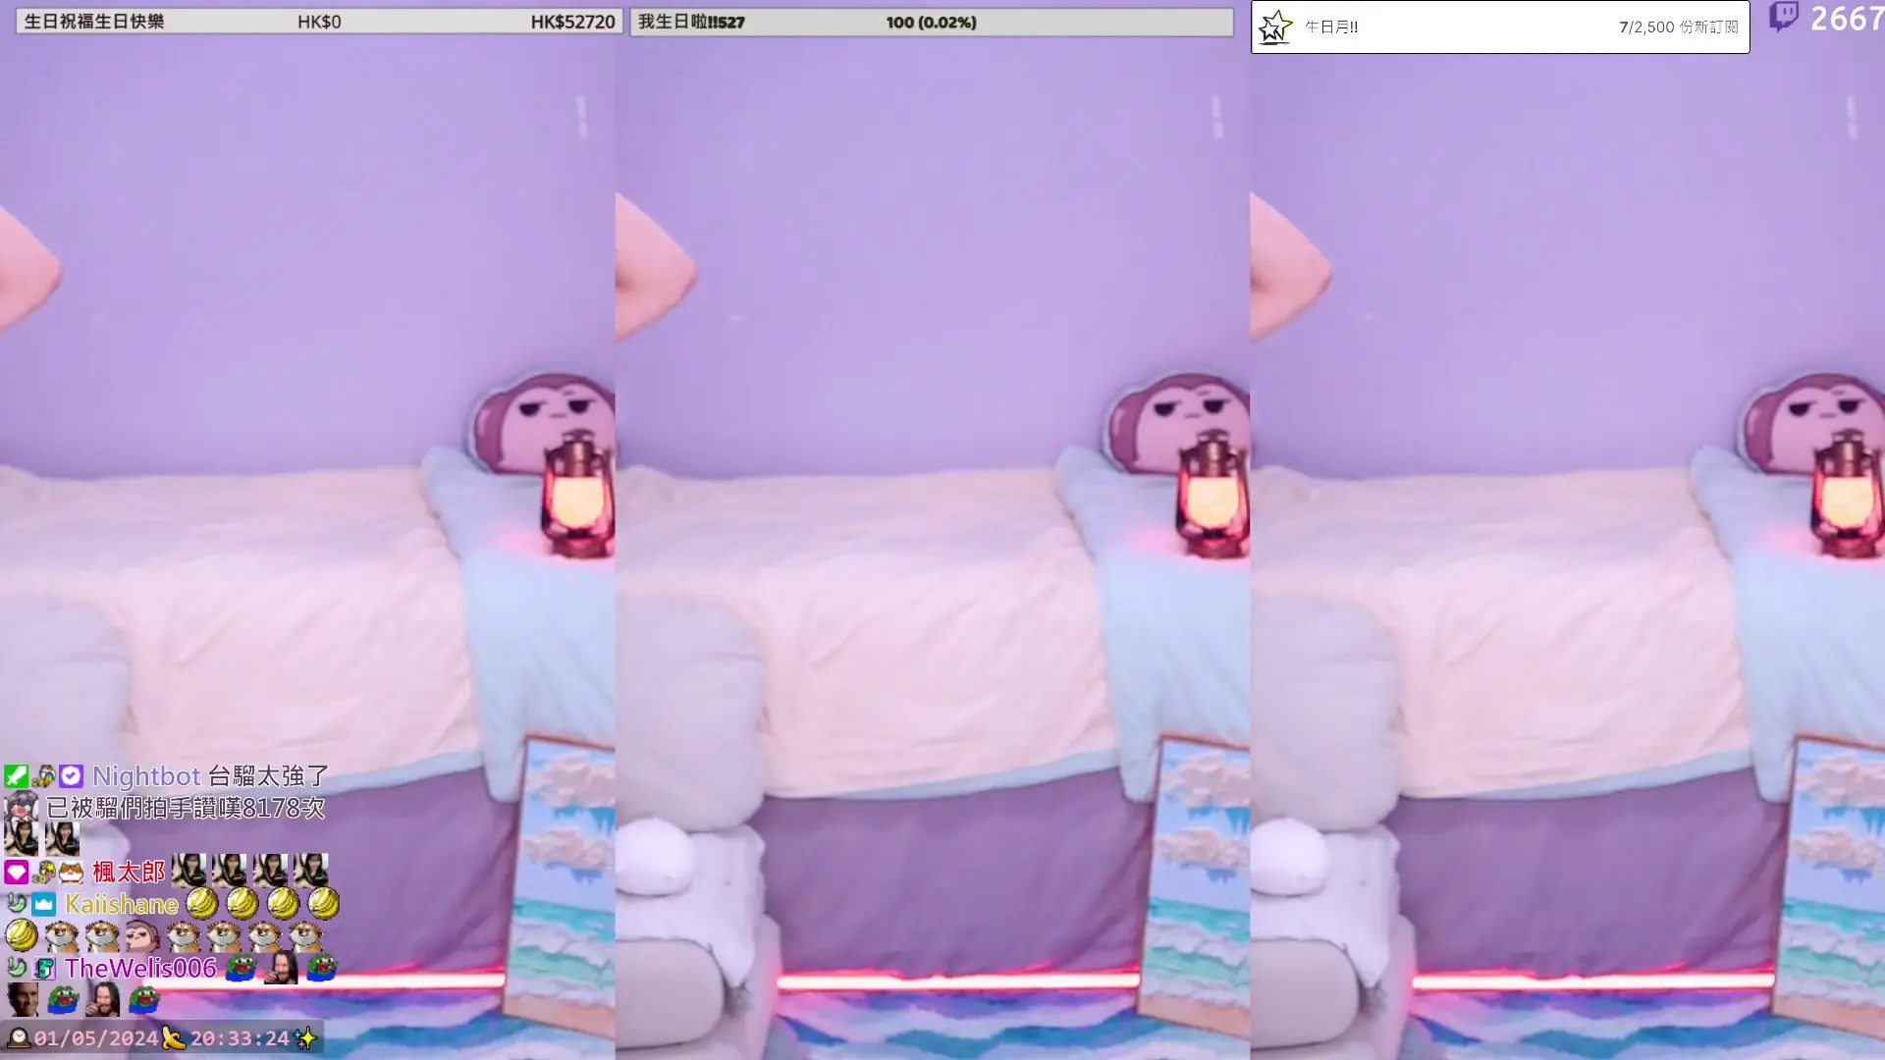Click the 7/2,500 new subscriptions goal widget

[x=1500, y=27]
